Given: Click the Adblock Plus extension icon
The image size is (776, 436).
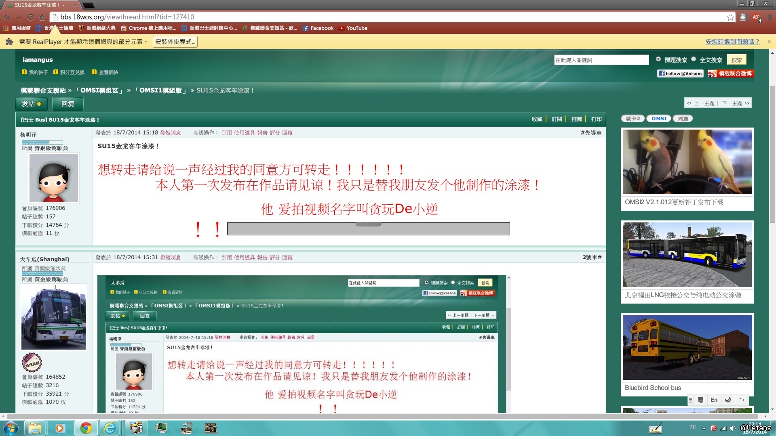Looking at the screenshot, I should click(x=756, y=17).
